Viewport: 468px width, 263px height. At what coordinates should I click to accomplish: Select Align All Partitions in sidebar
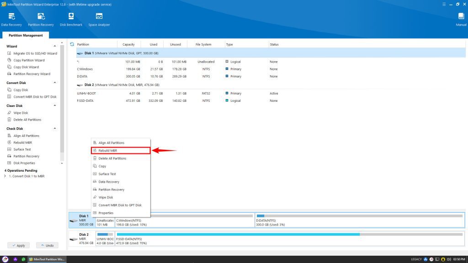23,136
